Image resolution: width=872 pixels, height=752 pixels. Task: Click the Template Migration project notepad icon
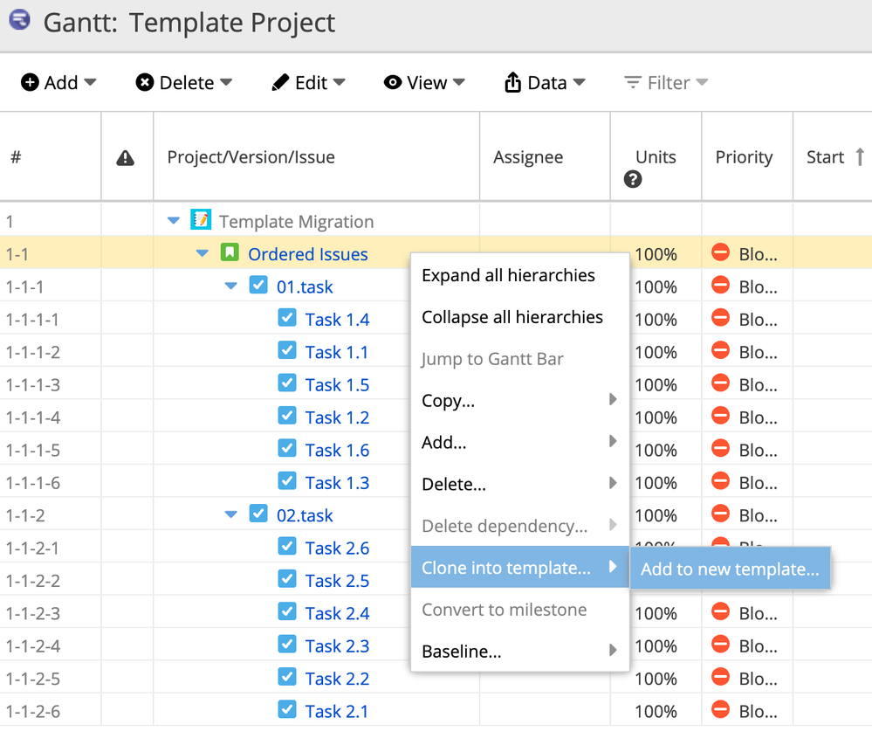point(200,219)
